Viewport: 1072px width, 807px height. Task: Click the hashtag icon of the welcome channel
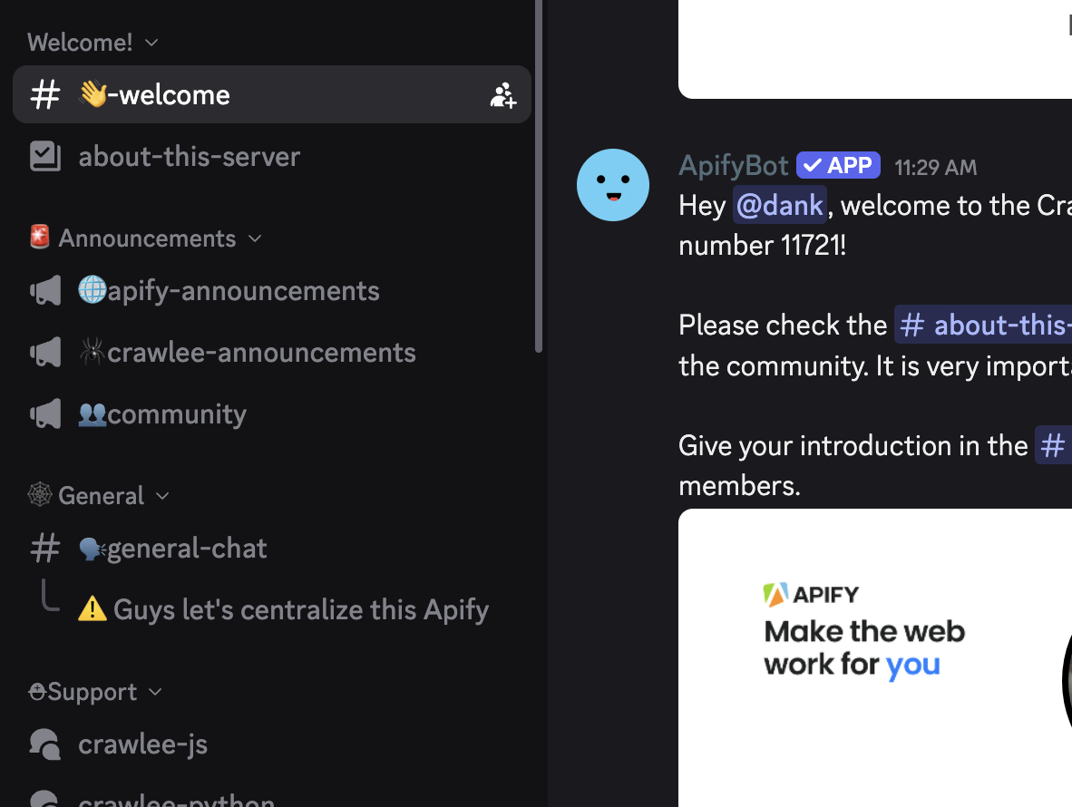(45, 95)
